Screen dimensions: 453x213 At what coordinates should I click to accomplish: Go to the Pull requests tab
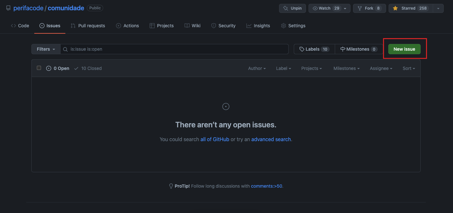[x=88, y=26]
